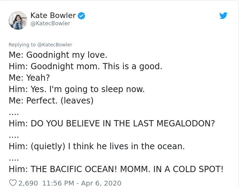Click the BACIFIC OCEAN line of text

116,169
